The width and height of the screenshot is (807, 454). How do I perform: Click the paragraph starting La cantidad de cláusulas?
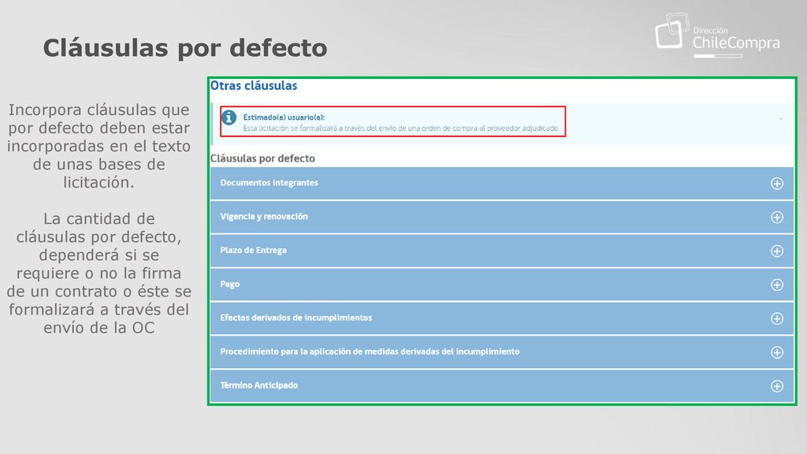tap(99, 273)
